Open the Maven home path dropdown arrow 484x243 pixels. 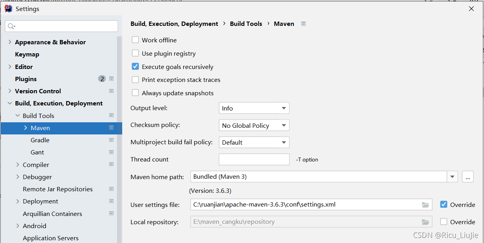click(453, 177)
